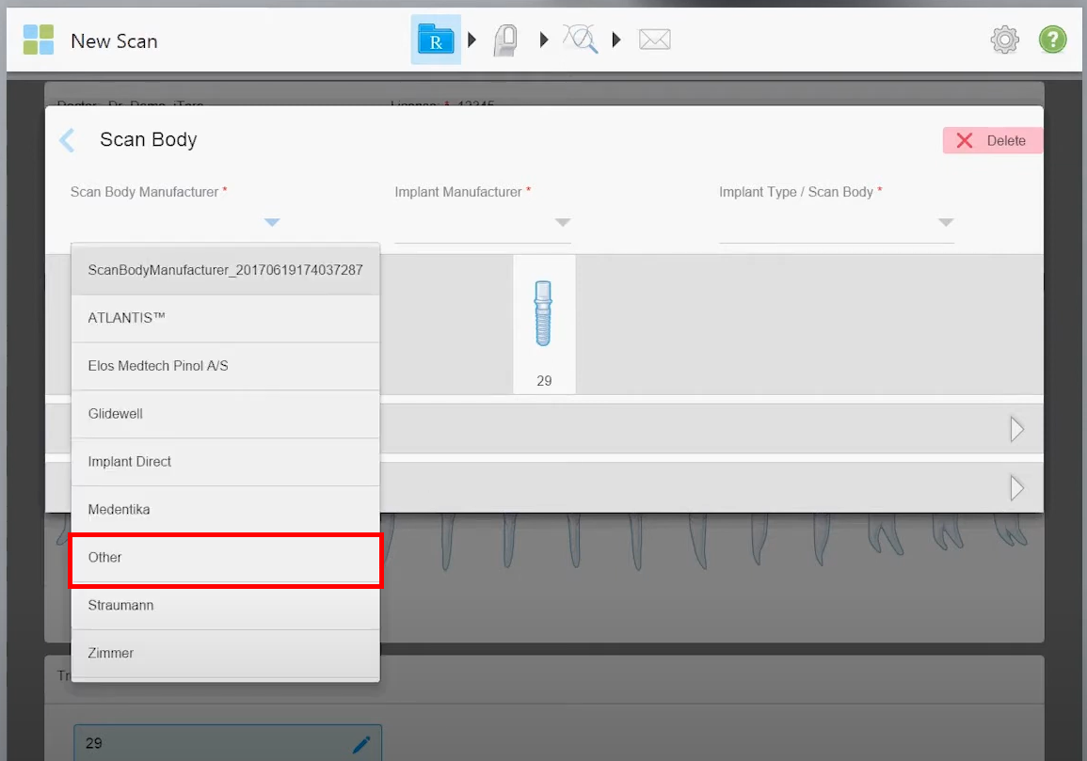
Task: Open the help question mark
Action: pyautogui.click(x=1052, y=40)
